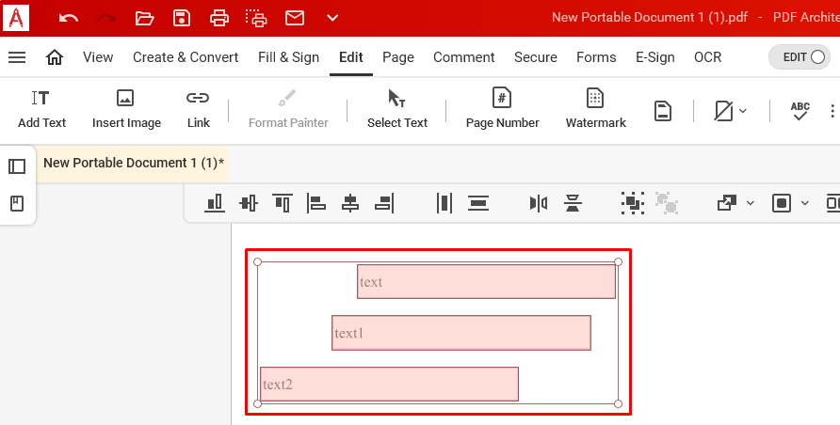Align objects to horizontal center
840x425 pixels.
(350, 203)
